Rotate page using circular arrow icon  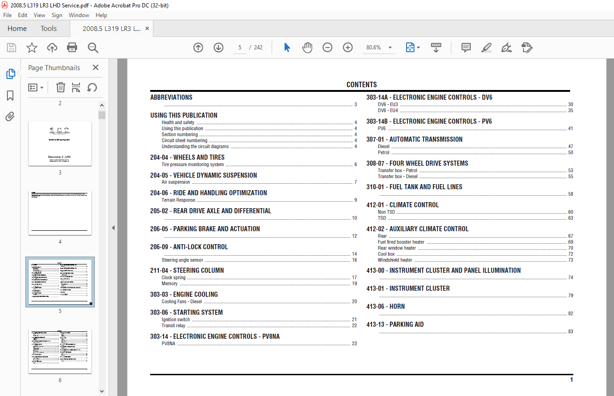[x=92, y=87]
